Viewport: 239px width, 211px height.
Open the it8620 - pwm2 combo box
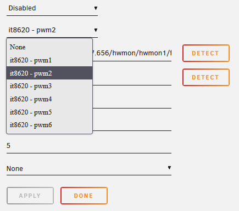(52, 30)
